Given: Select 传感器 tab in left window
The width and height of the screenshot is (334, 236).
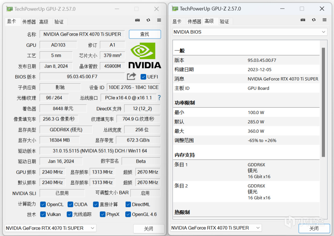Looking at the screenshot, I should [29, 22].
